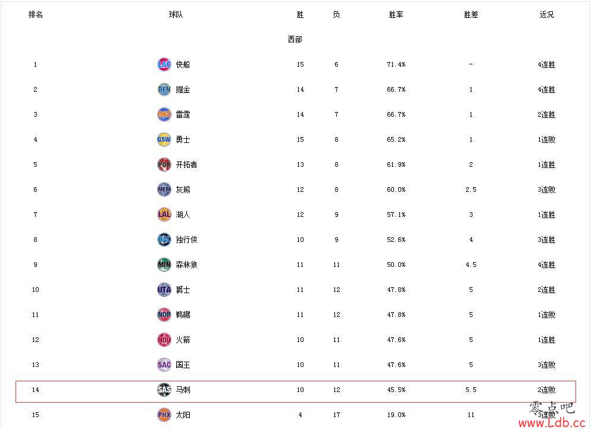Select the 胜差 column header
591x429 pixels.
(x=471, y=14)
